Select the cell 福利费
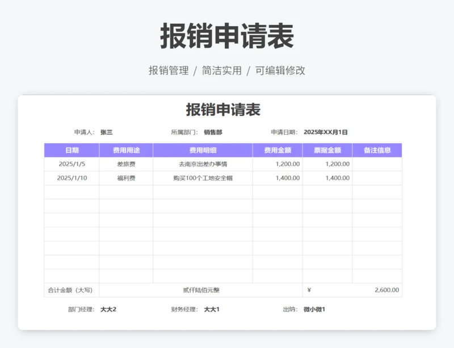454x348 pixels. (x=126, y=178)
